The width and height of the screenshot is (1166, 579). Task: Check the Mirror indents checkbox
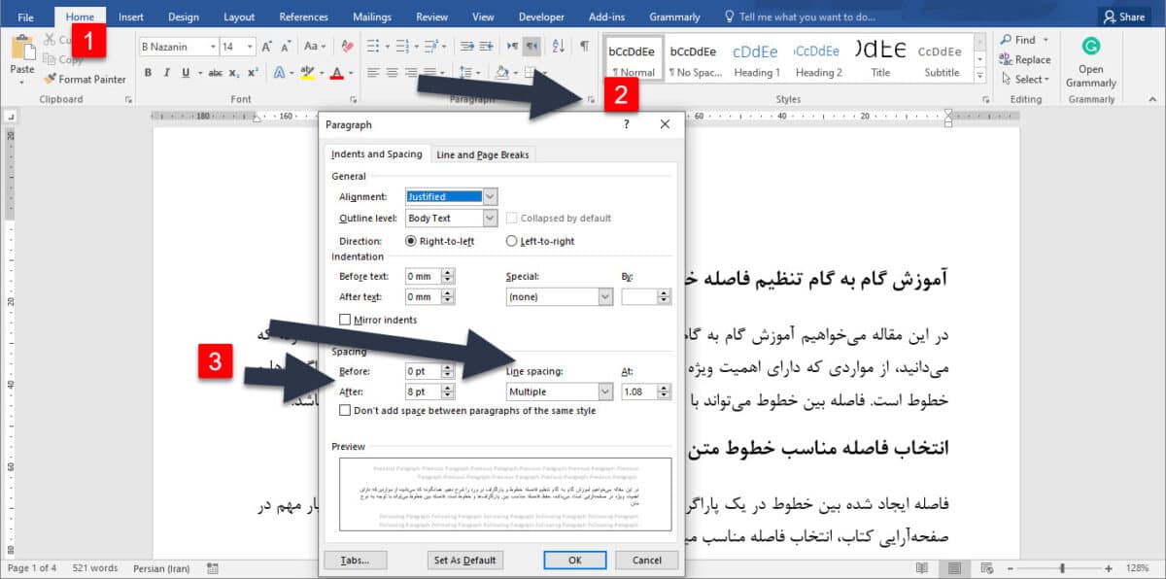(345, 320)
